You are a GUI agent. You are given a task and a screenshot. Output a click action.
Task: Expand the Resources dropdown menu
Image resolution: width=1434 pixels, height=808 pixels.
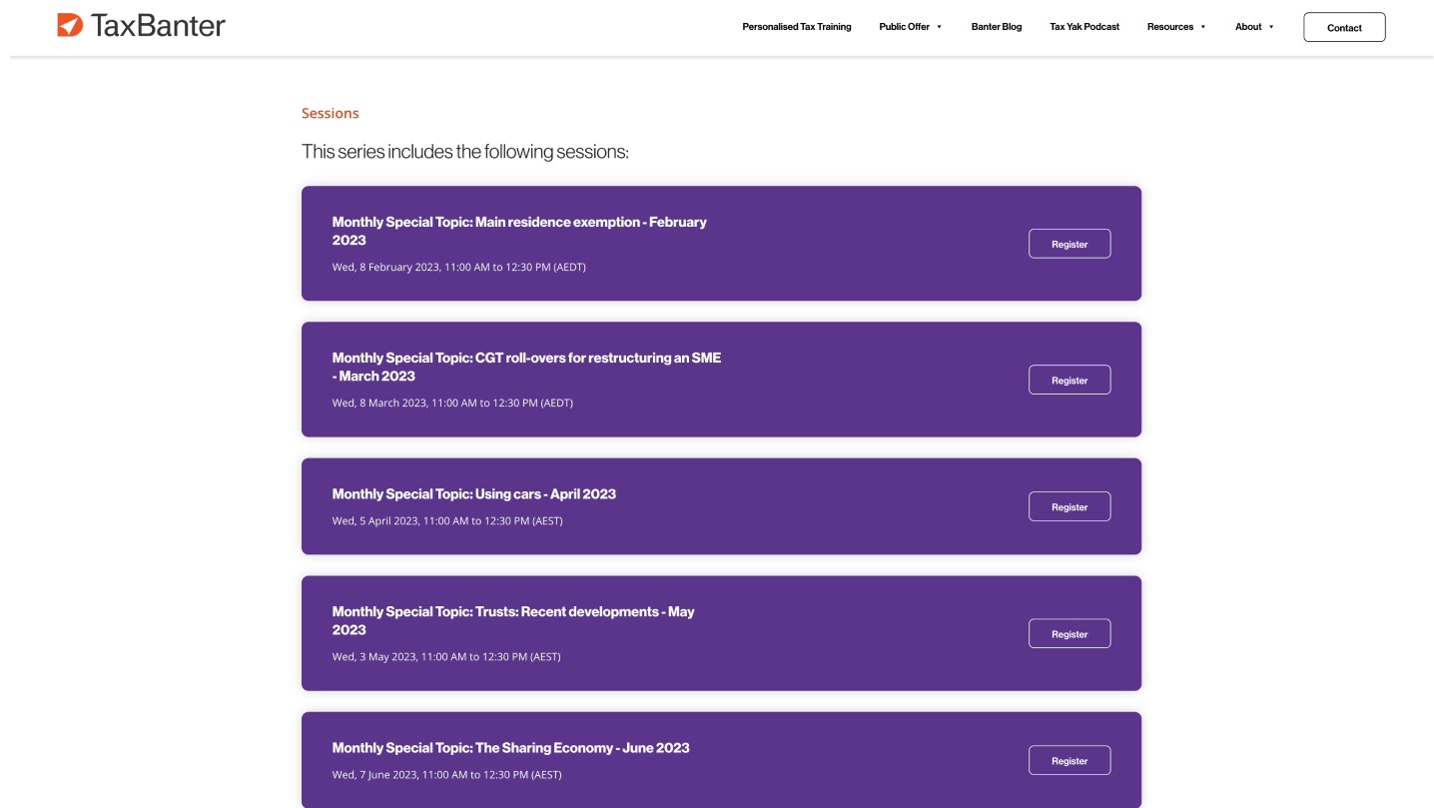pyautogui.click(x=1175, y=27)
